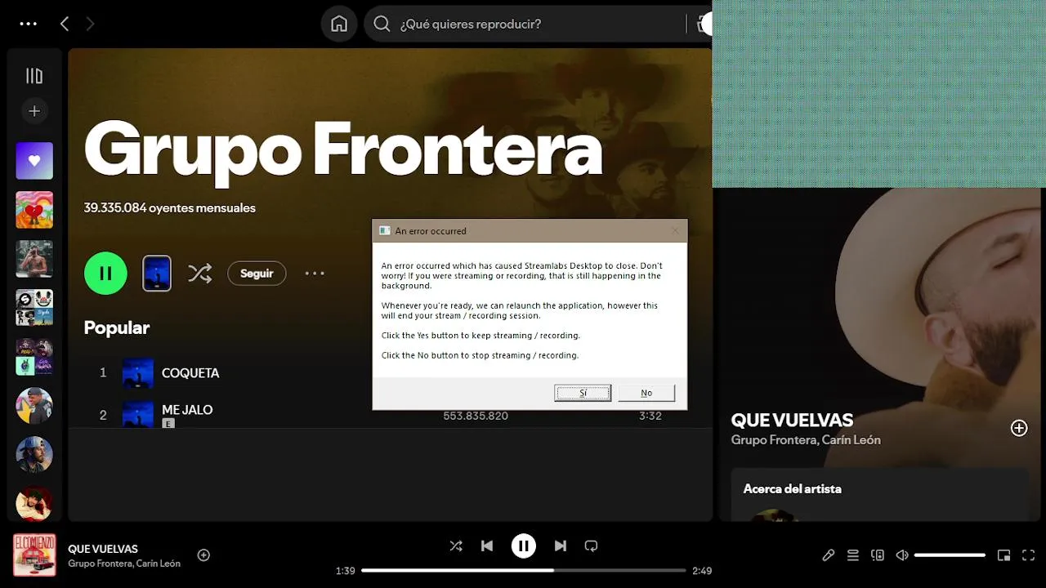1046x588 pixels.
Task: Select the track ME JALO
Action: click(x=187, y=409)
